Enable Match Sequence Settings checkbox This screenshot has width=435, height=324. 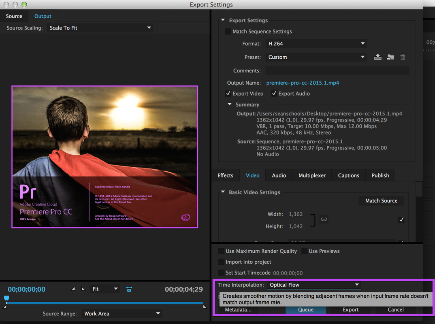click(228, 31)
